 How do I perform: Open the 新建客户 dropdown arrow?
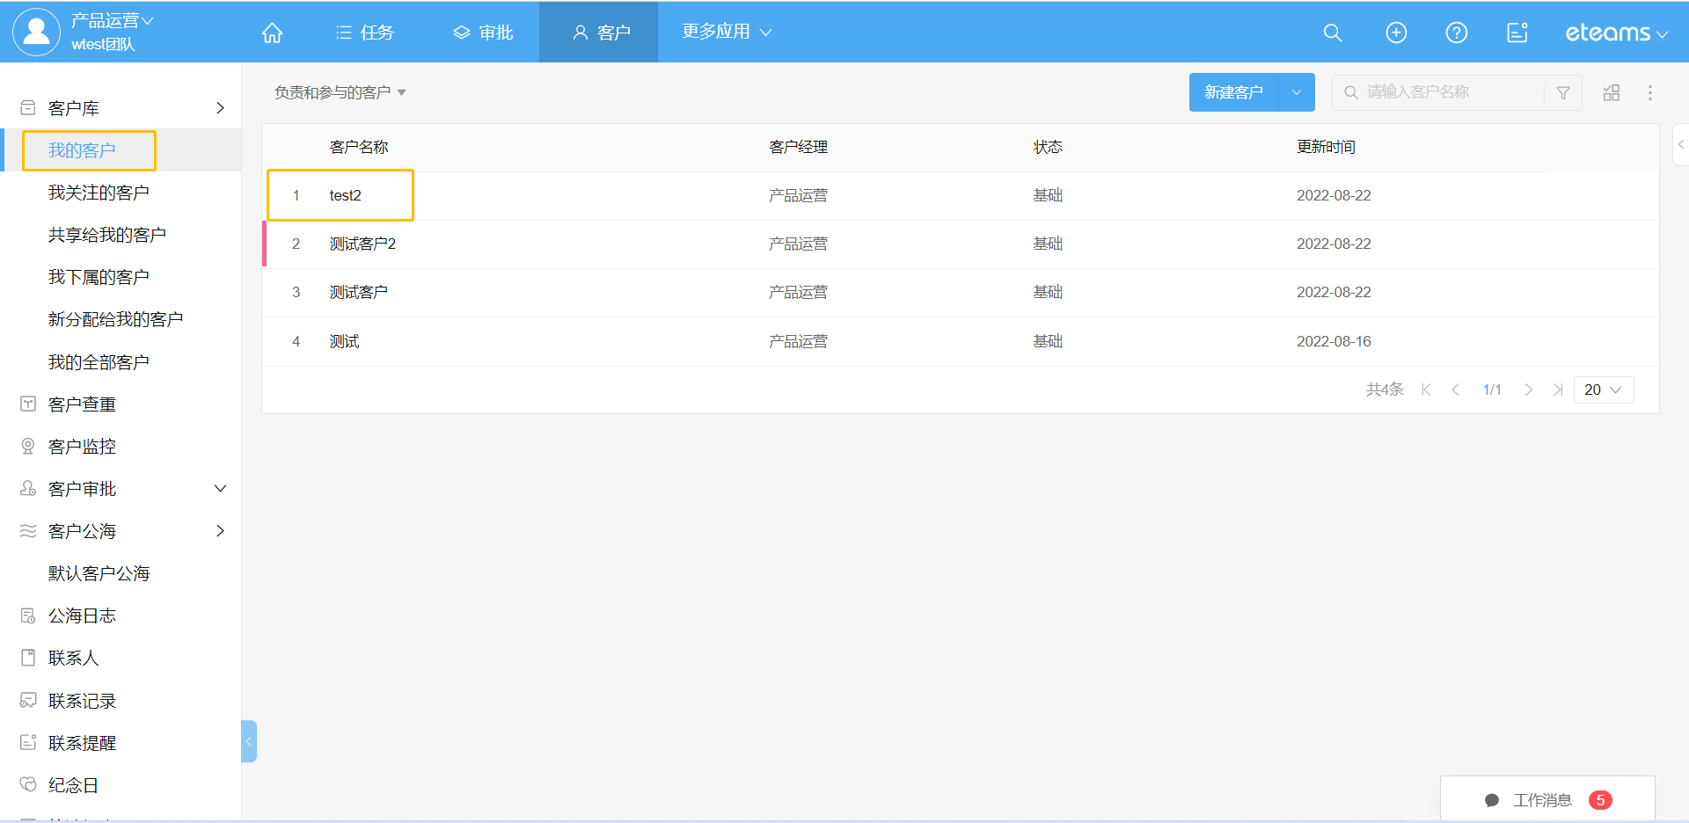(x=1296, y=92)
